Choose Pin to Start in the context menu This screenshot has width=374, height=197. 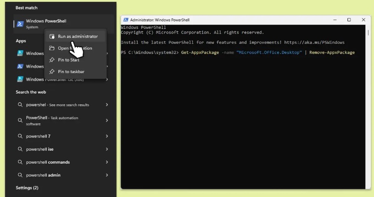pyautogui.click(x=68, y=60)
